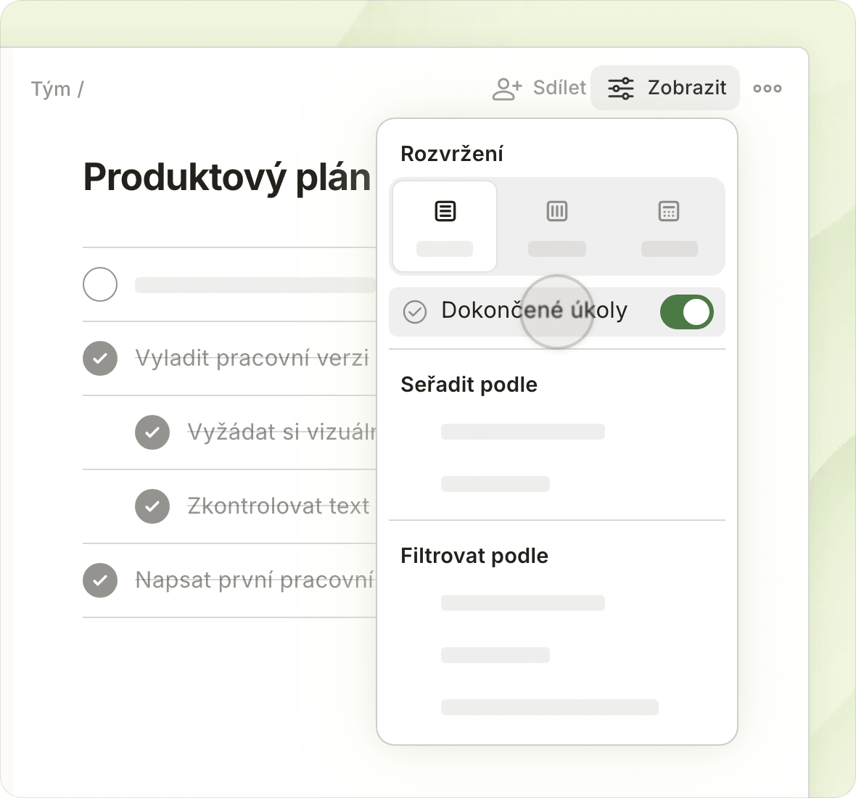Viewport: 856px width, 798px height.
Task: Check the empty first task circle
Action: click(100, 284)
